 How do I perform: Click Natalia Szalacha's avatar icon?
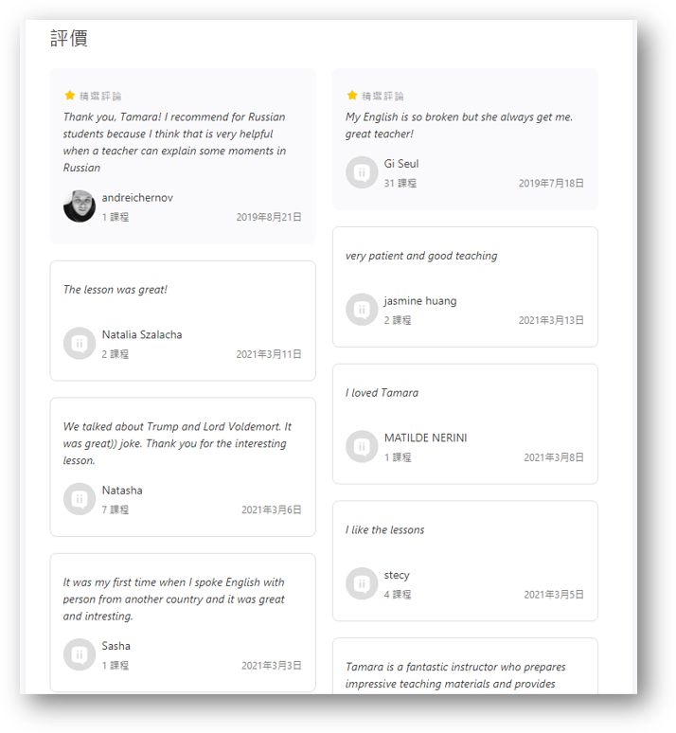coord(80,343)
